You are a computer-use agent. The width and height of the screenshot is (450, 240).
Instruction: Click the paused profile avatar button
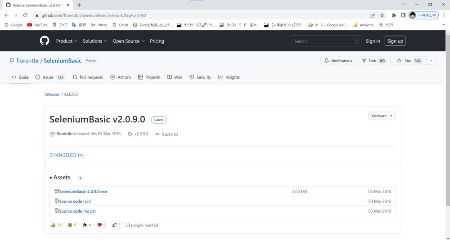(x=423, y=15)
